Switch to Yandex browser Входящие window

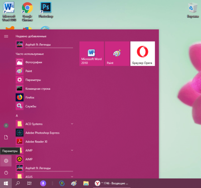point(112,183)
